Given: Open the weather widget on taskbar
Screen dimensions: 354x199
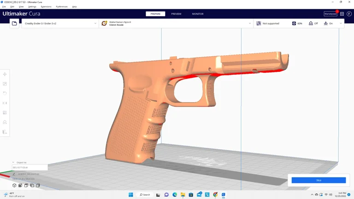Looking at the screenshot, I should 14,195.
